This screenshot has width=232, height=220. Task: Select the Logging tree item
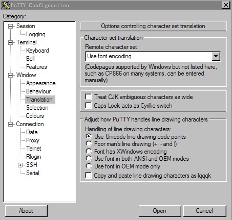click(36, 34)
